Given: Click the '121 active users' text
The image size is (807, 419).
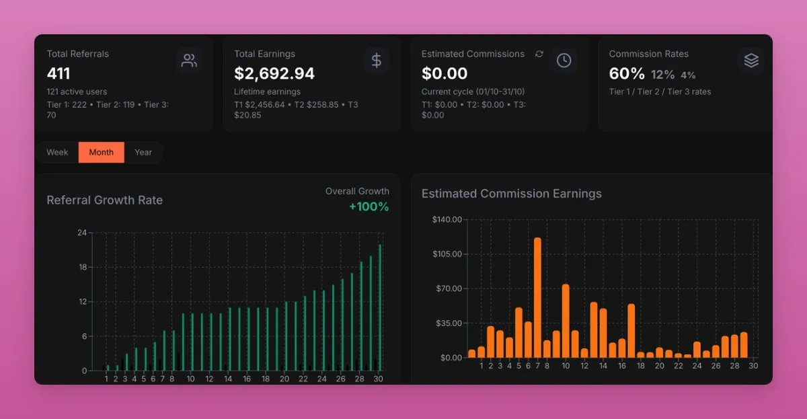Looking at the screenshot, I should click(x=77, y=91).
